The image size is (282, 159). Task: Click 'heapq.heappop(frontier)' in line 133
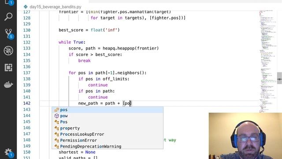pos(131,48)
